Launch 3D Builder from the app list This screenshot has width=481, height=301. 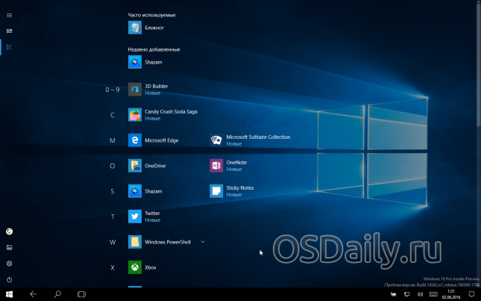(135, 90)
